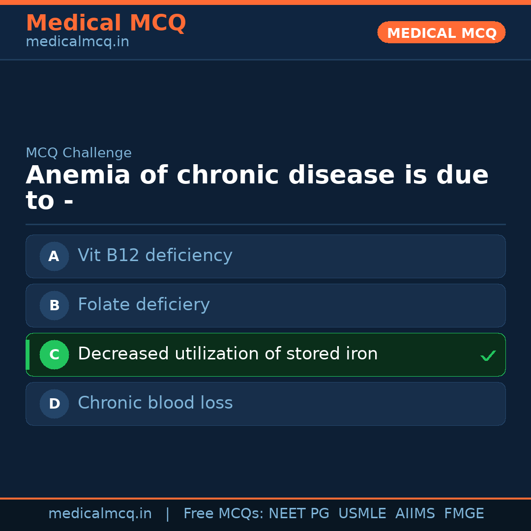Pick "Decreased utilization of stored iron" text
This screenshot has height=531, width=531.
tap(228, 354)
